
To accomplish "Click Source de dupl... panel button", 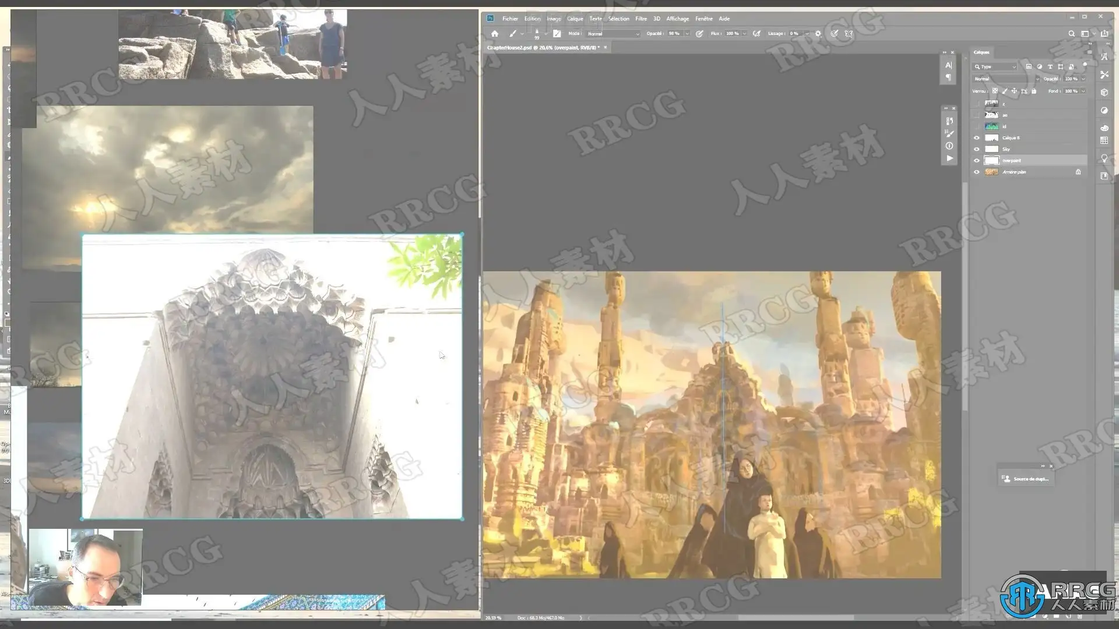I will [1026, 479].
